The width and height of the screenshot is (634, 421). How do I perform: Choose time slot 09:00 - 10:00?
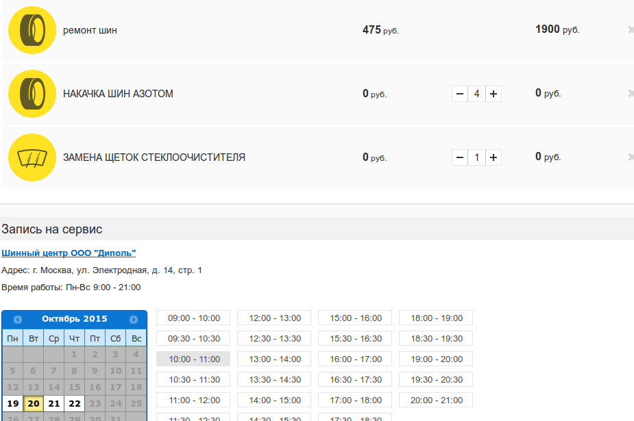(x=193, y=318)
